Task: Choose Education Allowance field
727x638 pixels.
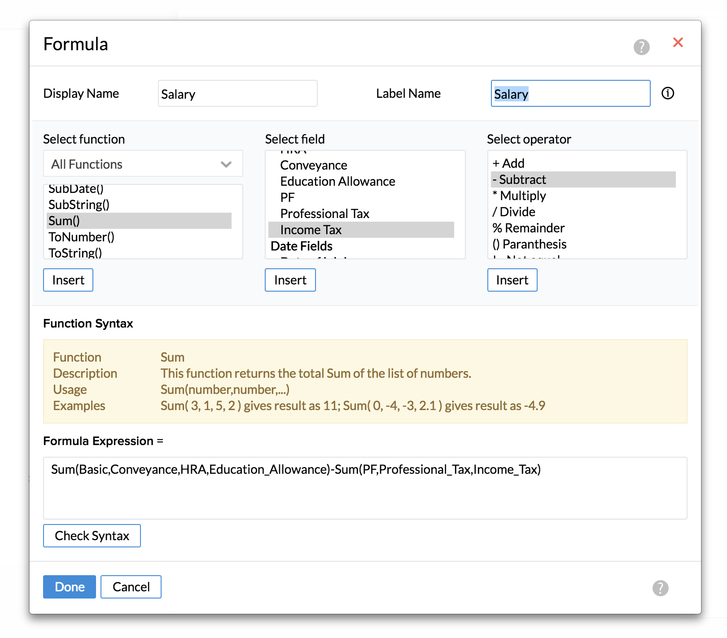Action: click(x=337, y=181)
